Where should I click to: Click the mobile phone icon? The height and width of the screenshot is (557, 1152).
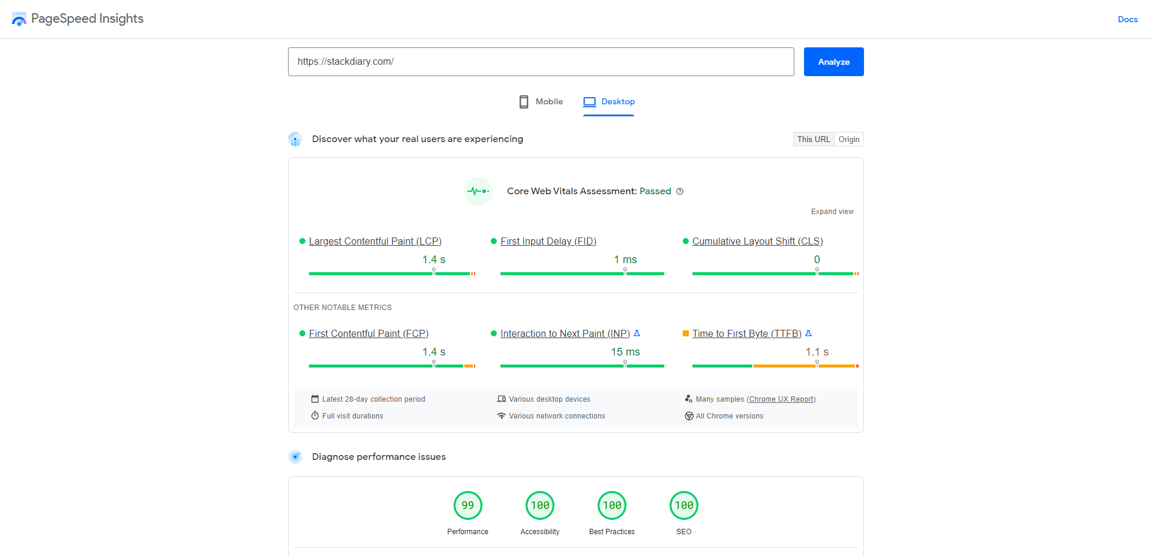coord(524,102)
